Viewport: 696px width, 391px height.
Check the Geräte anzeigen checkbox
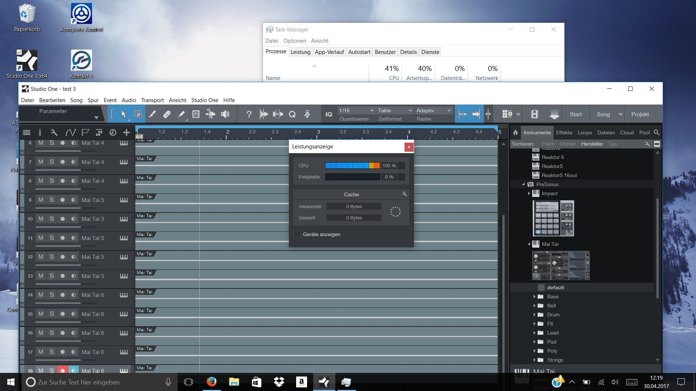297,234
